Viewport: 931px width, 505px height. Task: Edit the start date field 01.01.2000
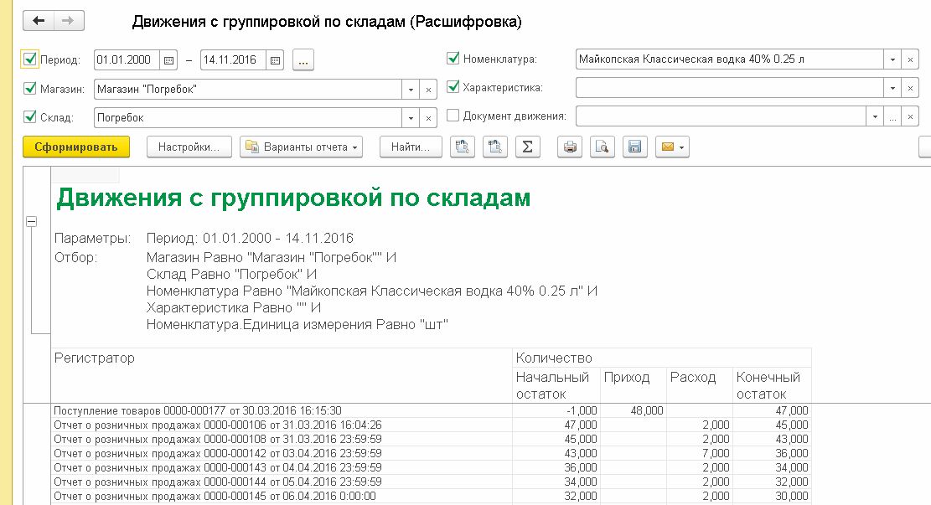pyautogui.click(x=127, y=60)
